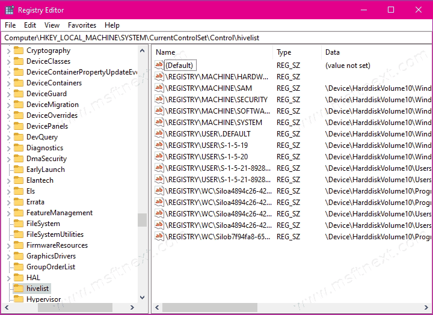Click the icon for \REGISTRY\MACHINE\SAM value
The width and height of the screenshot is (433, 315).
coord(159,88)
